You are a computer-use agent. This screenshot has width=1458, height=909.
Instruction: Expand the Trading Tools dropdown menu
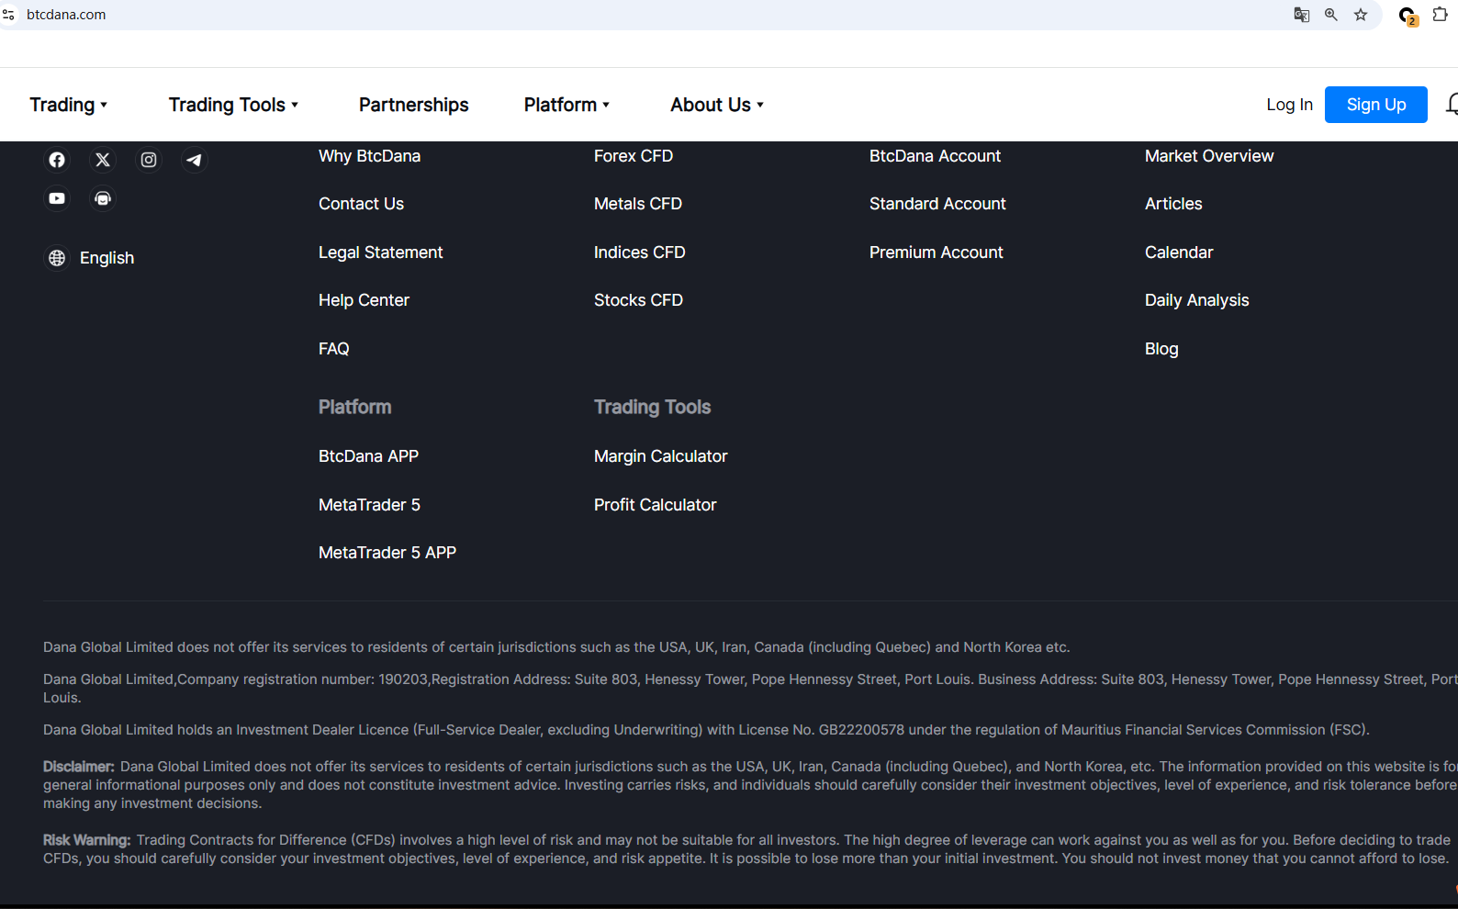click(233, 105)
